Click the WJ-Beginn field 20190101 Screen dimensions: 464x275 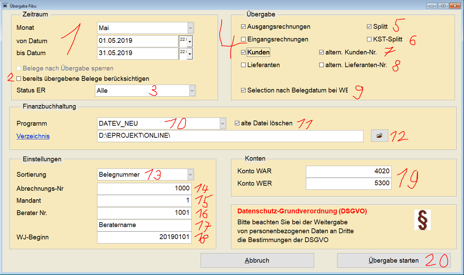(144, 237)
